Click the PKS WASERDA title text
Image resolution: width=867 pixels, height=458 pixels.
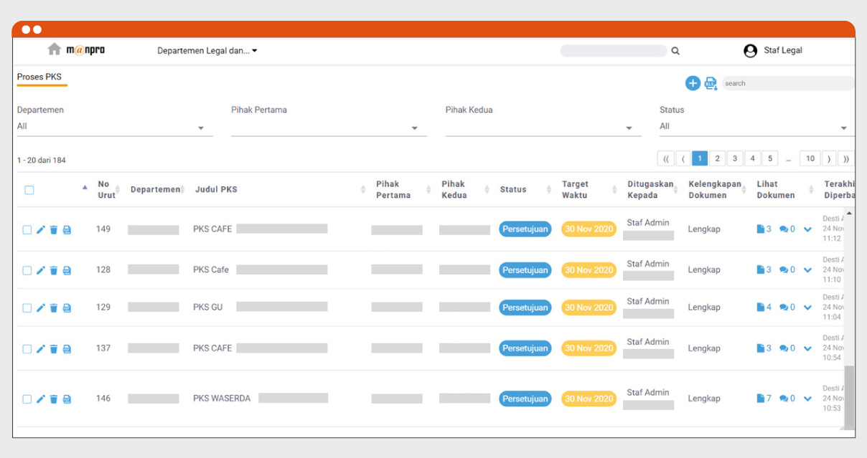coord(222,399)
